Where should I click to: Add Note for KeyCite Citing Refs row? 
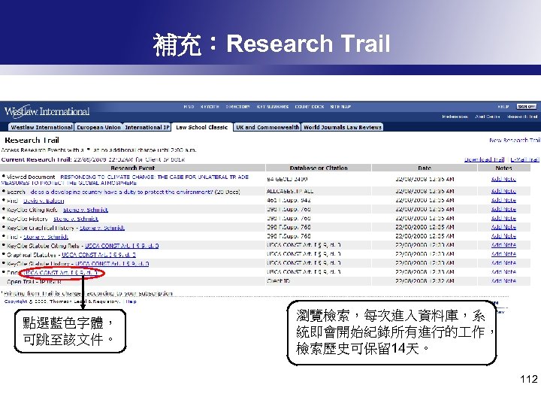(503, 209)
